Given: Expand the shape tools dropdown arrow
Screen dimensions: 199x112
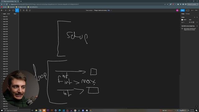Looking at the screenshot, I should click(x=15, y=10).
